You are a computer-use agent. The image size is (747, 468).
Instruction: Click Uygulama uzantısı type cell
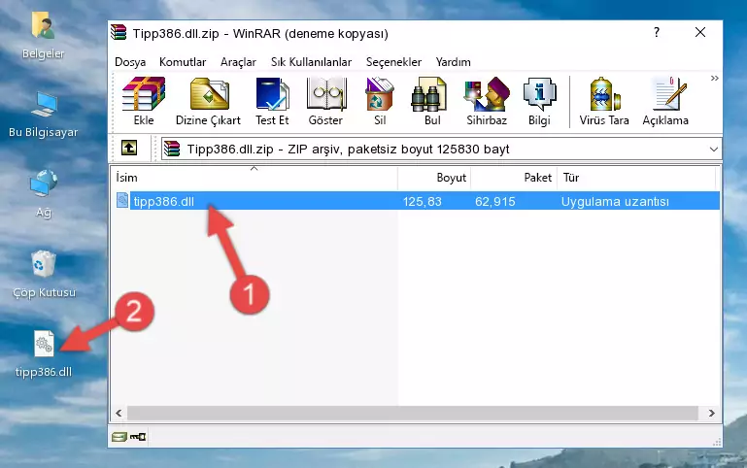[615, 201]
